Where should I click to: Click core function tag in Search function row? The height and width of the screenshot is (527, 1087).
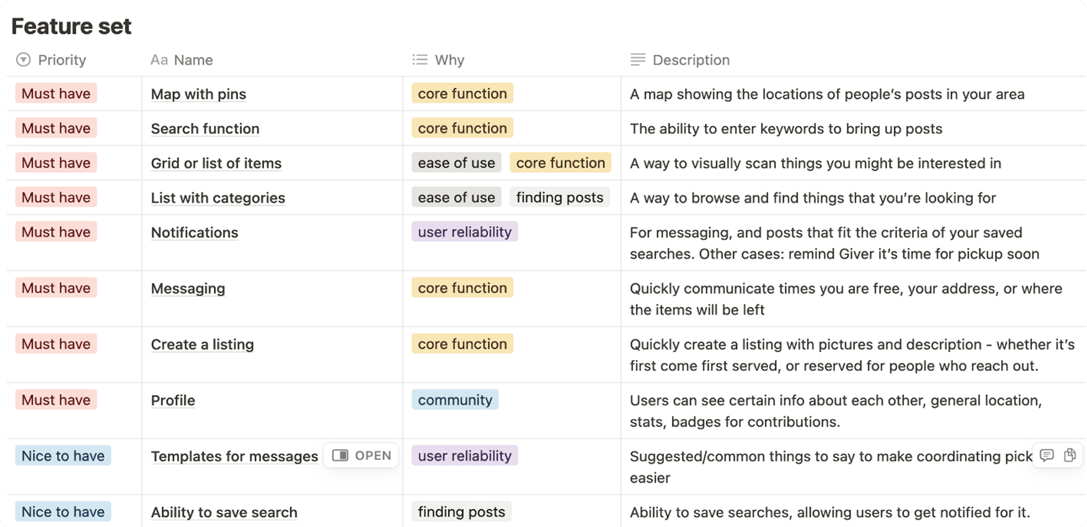click(463, 128)
